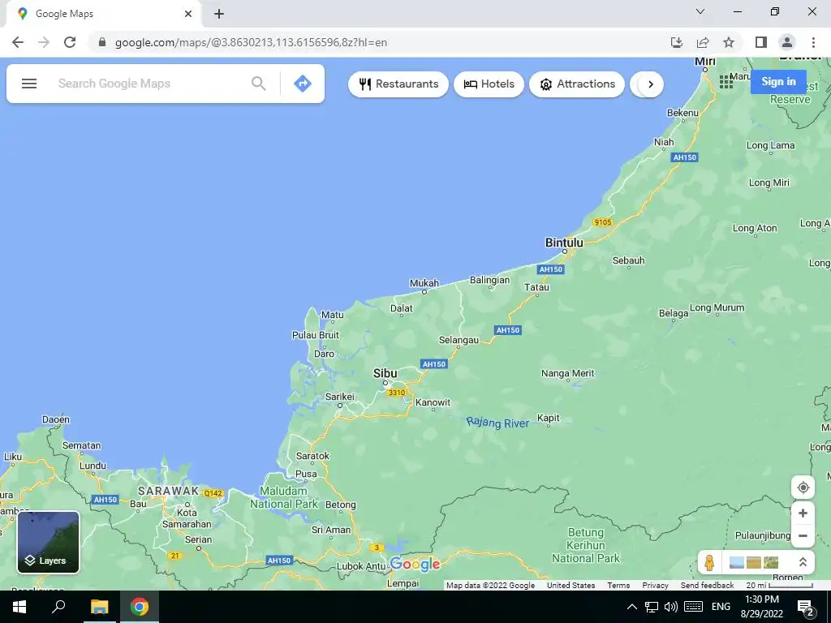Click the search magnifier icon in Maps
The height and width of the screenshot is (623, 831).
click(259, 84)
